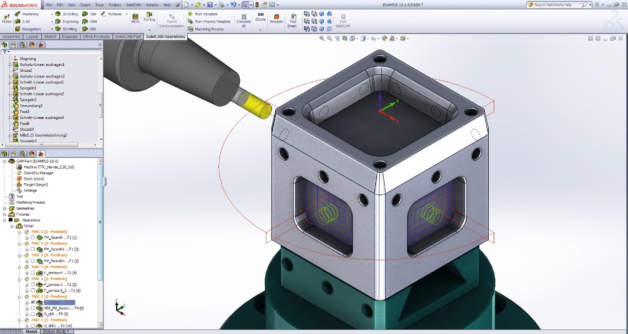Switch to the SolidCAM Part tab
The image size is (628, 334).
pyautogui.click(x=128, y=37)
